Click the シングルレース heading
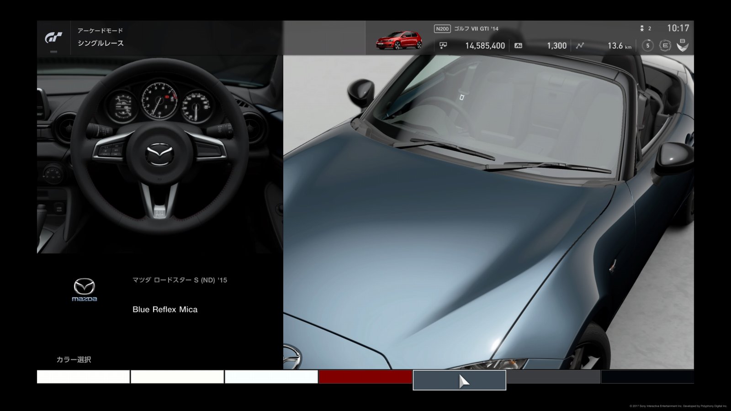This screenshot has height=411, width=731. (x=101, y=43)
